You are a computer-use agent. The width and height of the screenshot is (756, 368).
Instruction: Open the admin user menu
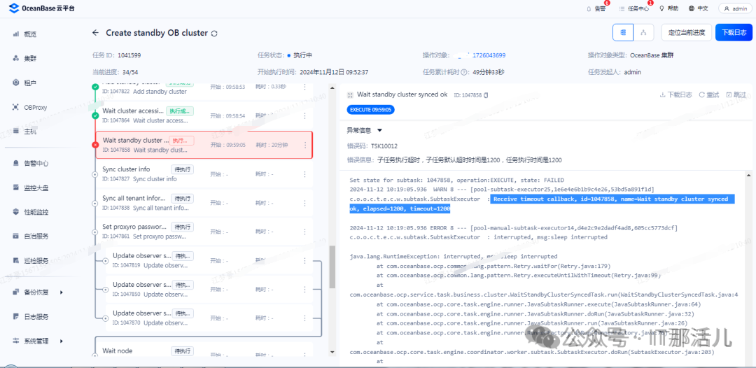[735, 8]
